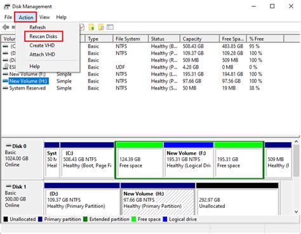Click the Disk Management title bar icon
The height and width of the screenshot is (234, 301).
pos(7,6)
